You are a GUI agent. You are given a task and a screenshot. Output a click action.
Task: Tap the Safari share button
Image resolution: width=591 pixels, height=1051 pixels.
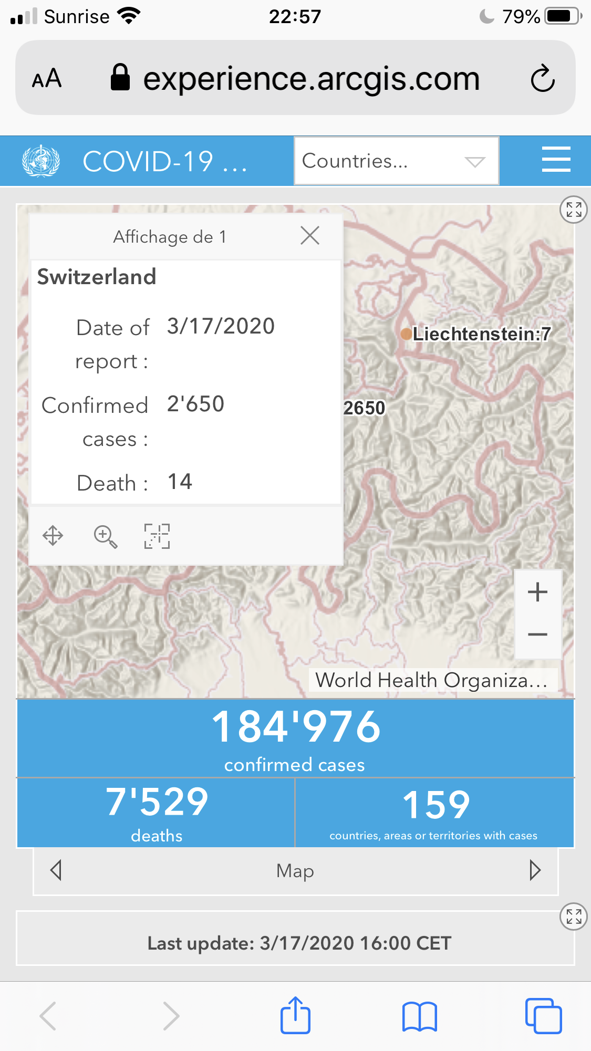[x=295, y=1015]
